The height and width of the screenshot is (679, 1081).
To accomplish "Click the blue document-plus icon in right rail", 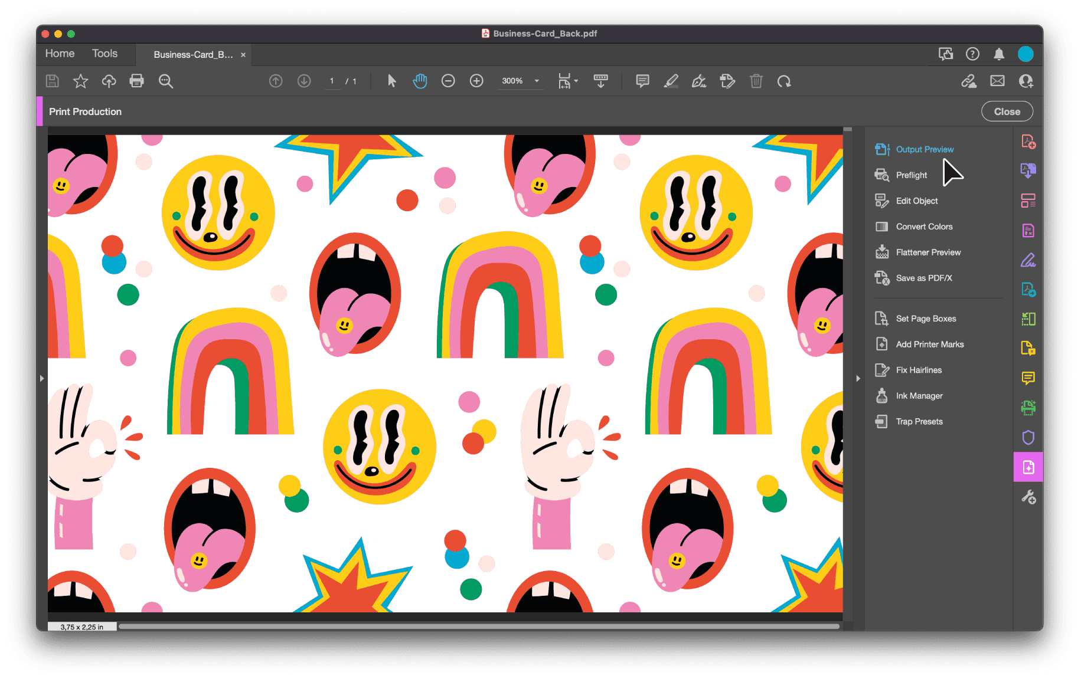I will point(1028,289).
